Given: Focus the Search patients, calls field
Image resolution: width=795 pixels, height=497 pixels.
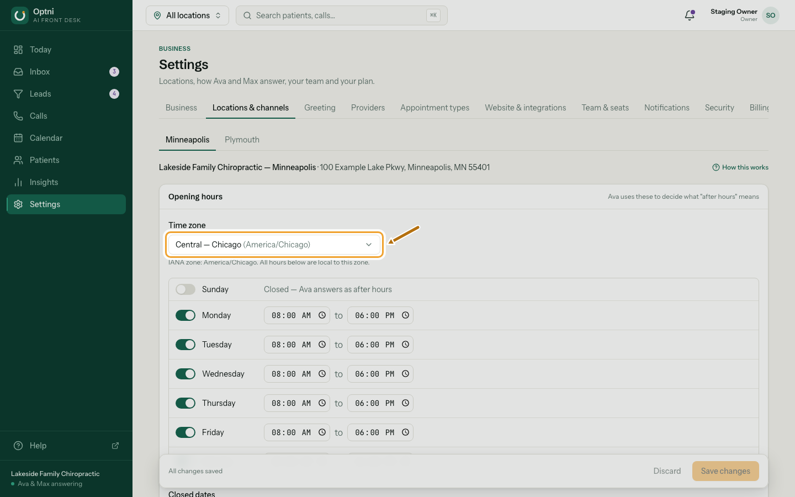Looking at the screenshot, I should pyautogui.click(x=342, y=15).
